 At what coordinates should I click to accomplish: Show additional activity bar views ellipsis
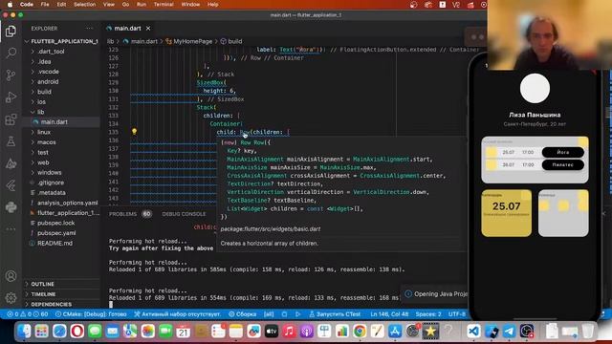(11, 229)
